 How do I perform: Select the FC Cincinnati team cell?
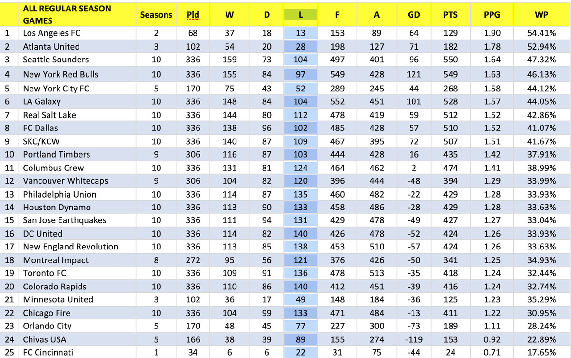point(48,352)
